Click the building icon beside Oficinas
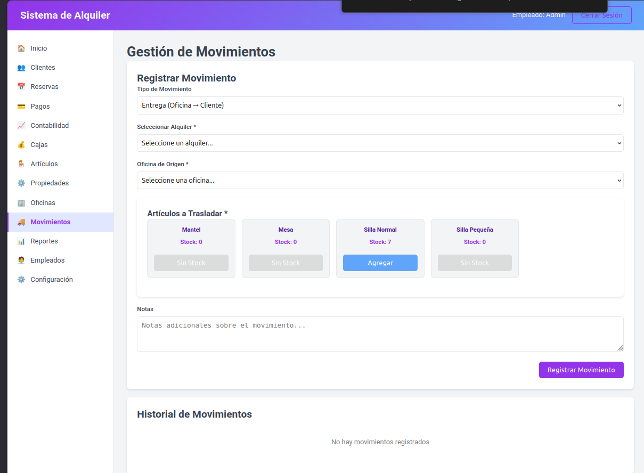This screenshot has height=473, width=644. (21, 203)
